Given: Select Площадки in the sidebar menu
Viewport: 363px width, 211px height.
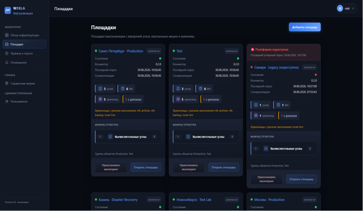Looking at the screenshot, I should (24, 44).
